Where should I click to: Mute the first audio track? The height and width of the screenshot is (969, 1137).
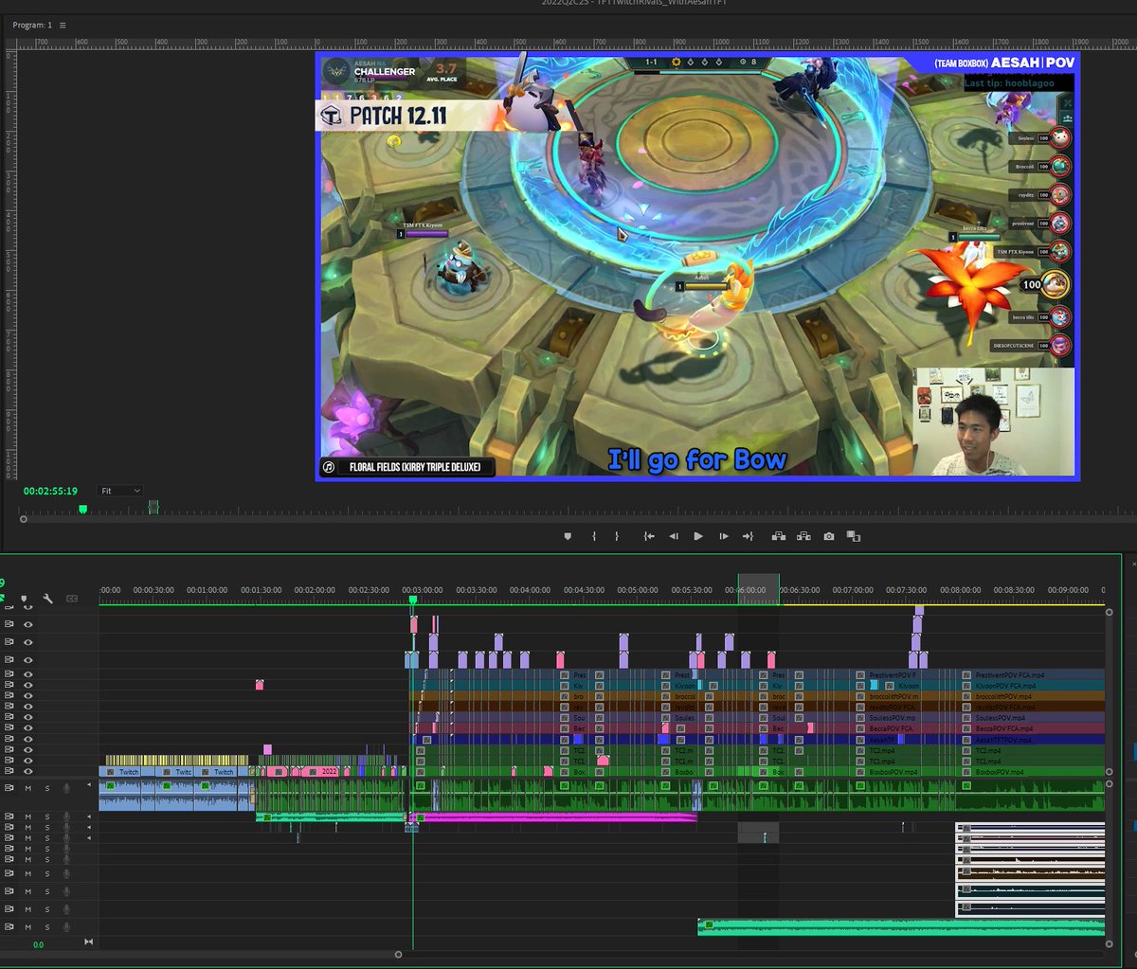28,788
